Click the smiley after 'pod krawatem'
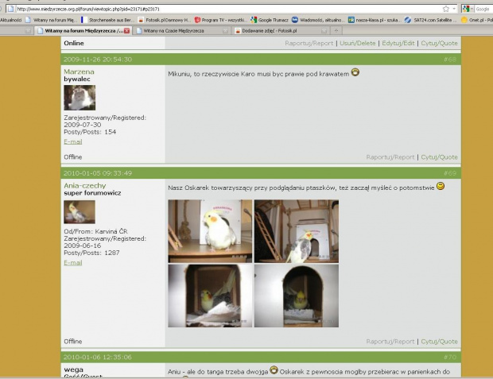 tap(355, 72)
